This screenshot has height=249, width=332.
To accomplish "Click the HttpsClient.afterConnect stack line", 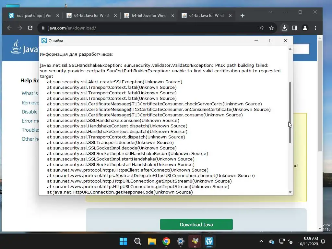I will point(128,170).
